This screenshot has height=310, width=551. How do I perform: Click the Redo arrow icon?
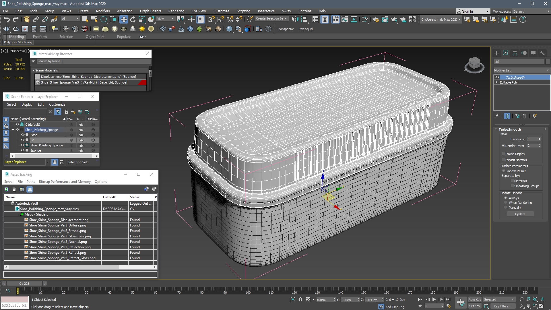tap(16, 19)
